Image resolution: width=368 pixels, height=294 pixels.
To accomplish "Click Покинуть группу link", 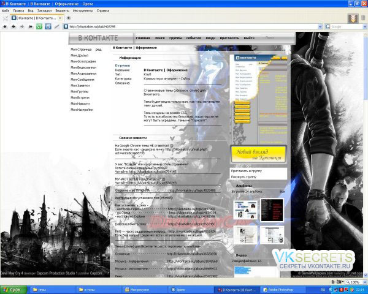I will [243, 177].
